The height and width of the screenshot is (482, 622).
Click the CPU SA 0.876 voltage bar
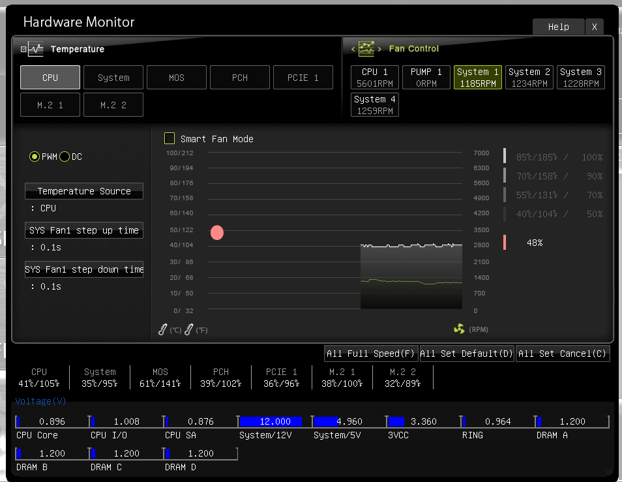[201, 421]
